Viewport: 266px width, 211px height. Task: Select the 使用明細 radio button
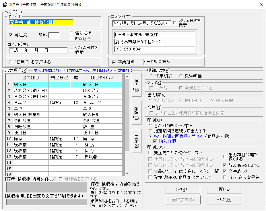click(x=151, y=76)
